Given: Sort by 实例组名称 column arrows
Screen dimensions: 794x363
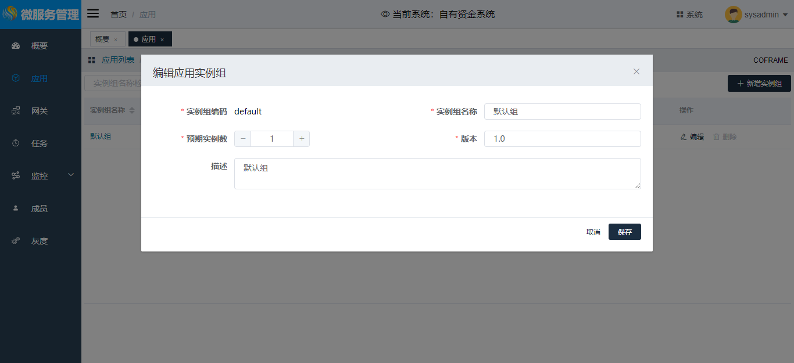Looking at the screenshot, I should (x=132, y=110).
